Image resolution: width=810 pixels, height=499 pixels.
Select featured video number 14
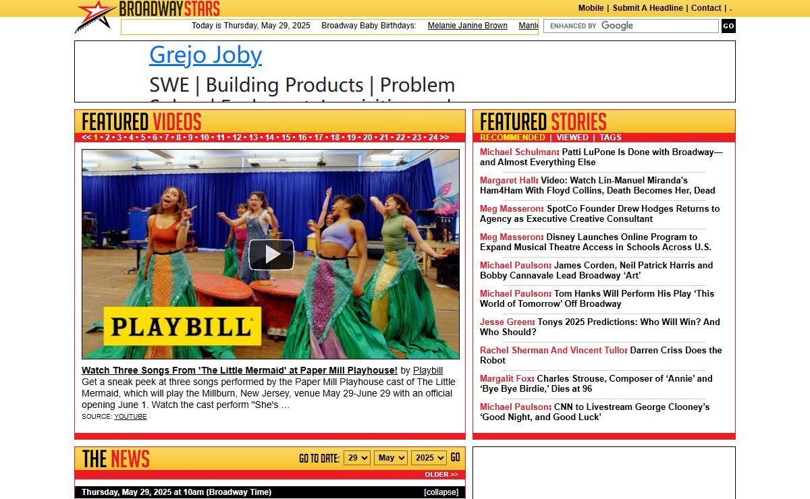[269, 138]
